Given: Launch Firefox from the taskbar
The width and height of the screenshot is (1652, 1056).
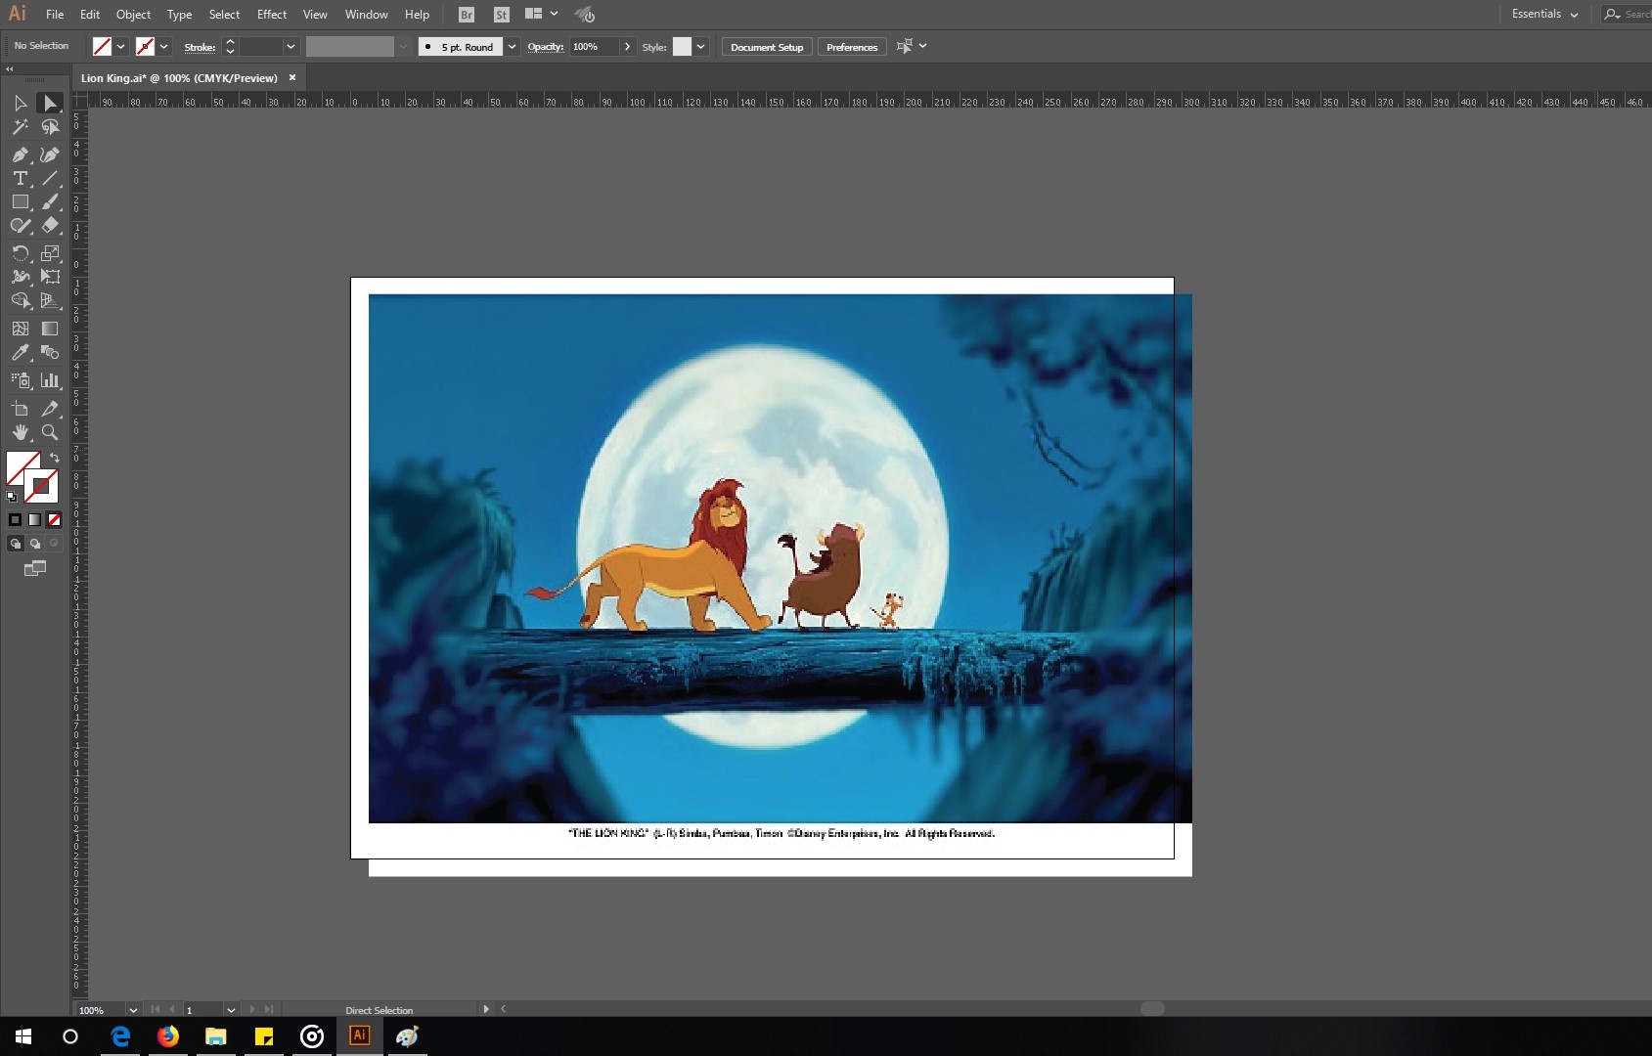Looking at the screenshot, I should 168,1036.
